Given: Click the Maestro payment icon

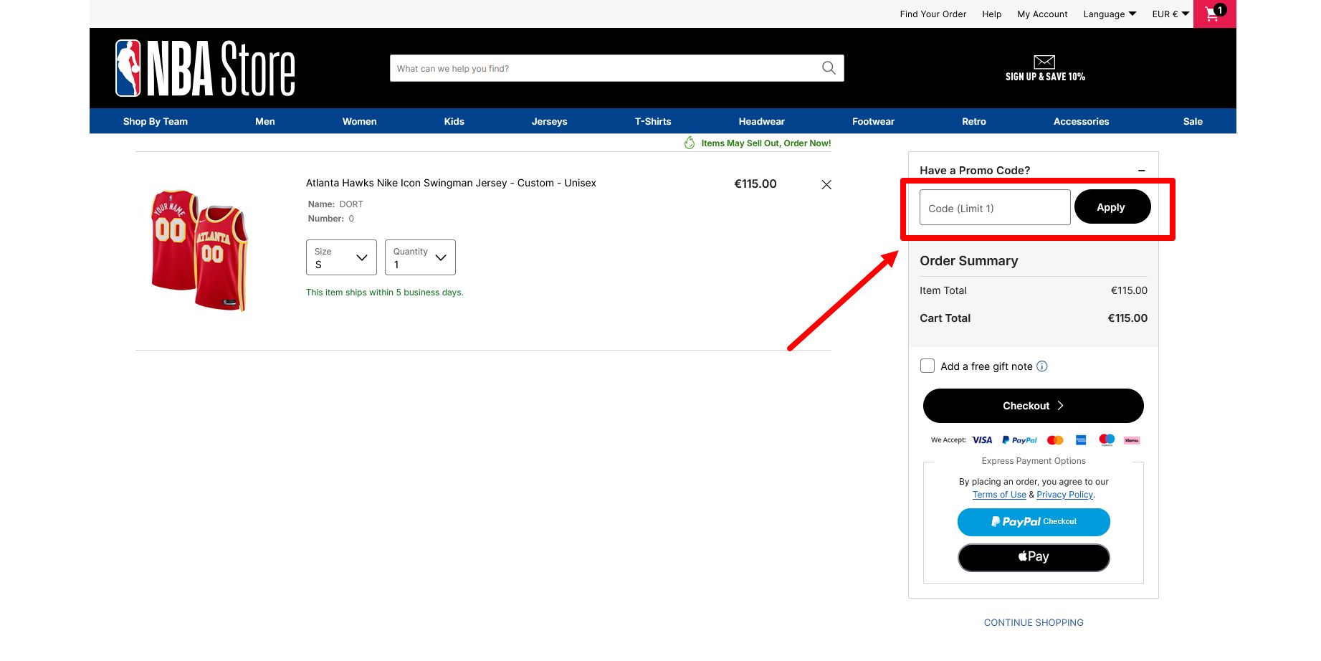Looking at the screenshot, I should (1107, 440).
